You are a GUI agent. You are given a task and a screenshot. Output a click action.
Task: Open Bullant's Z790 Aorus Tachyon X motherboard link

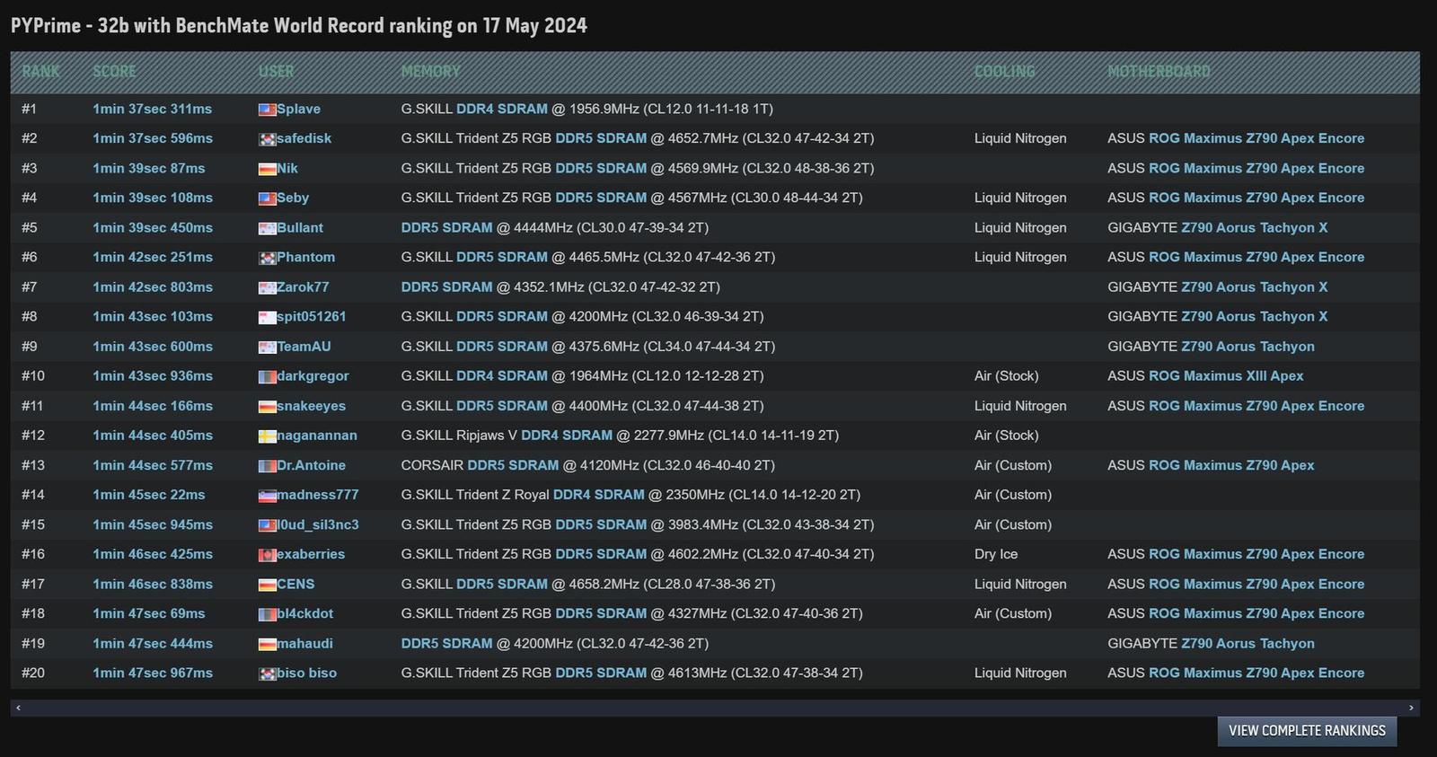1254,227
